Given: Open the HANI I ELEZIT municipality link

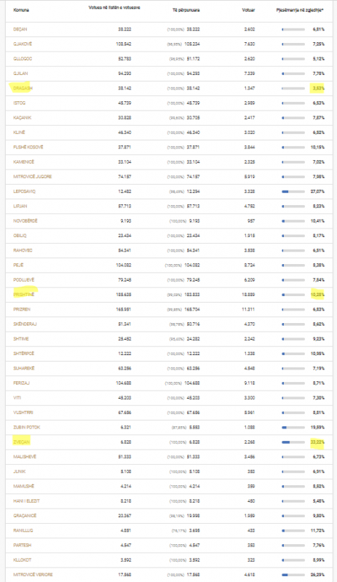Looking at the screenshot, I should click(26, 501).
